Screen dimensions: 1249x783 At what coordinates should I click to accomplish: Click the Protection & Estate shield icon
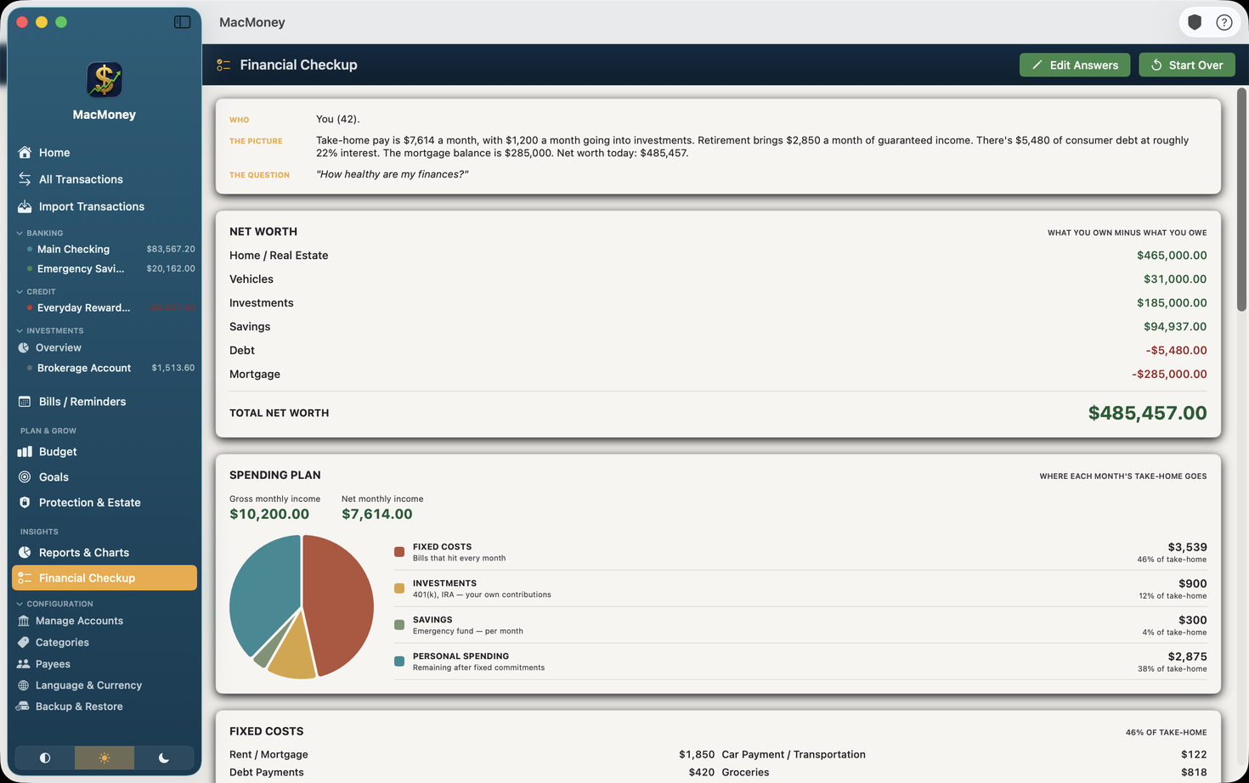pyautogui.click(x=25, y=503)
